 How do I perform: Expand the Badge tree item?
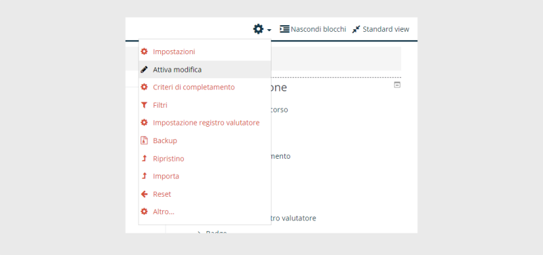tap(199, 233)
